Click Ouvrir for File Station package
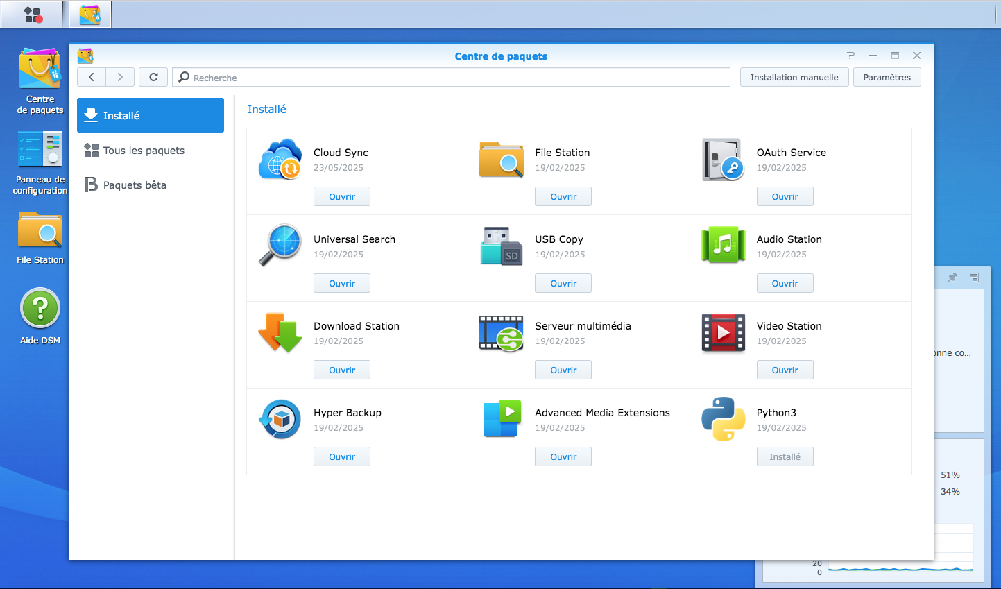This screenshot has width=1001, height=589. (x=563, y=196)
